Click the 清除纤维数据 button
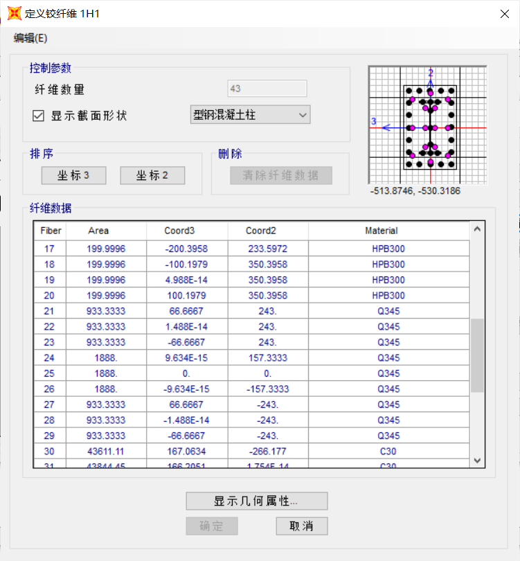The image size is (520, 561). tap(281, 175)
